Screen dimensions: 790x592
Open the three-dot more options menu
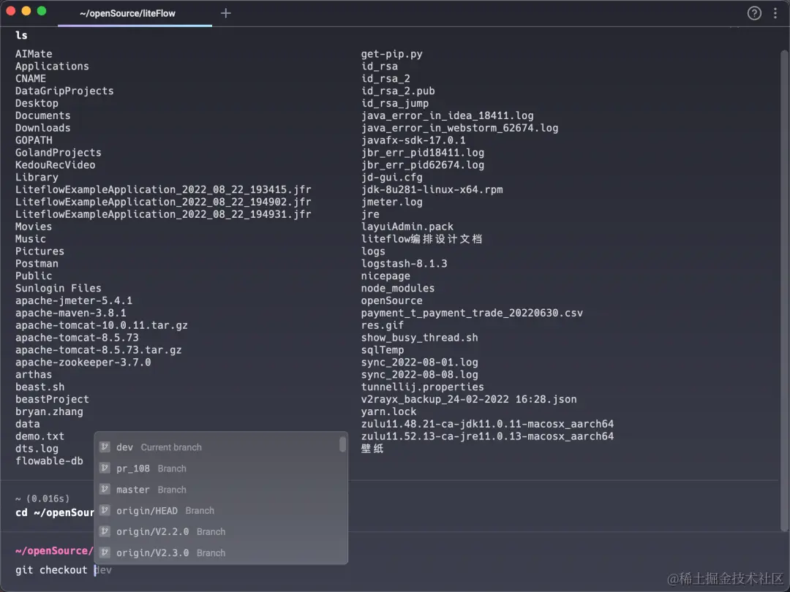coord(775,13)
